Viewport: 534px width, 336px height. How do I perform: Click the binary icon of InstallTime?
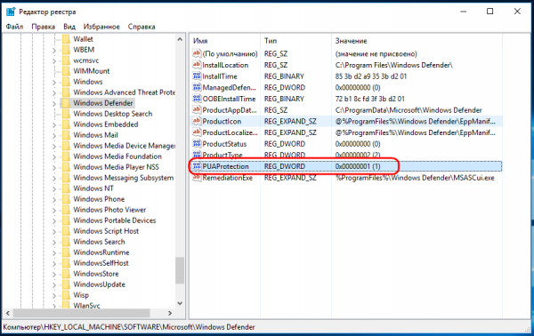[197, 76]
